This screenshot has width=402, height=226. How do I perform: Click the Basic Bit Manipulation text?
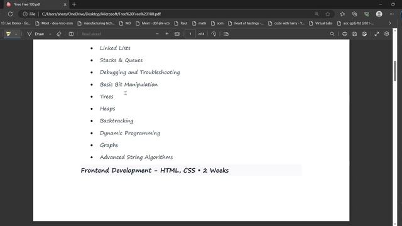129,85
